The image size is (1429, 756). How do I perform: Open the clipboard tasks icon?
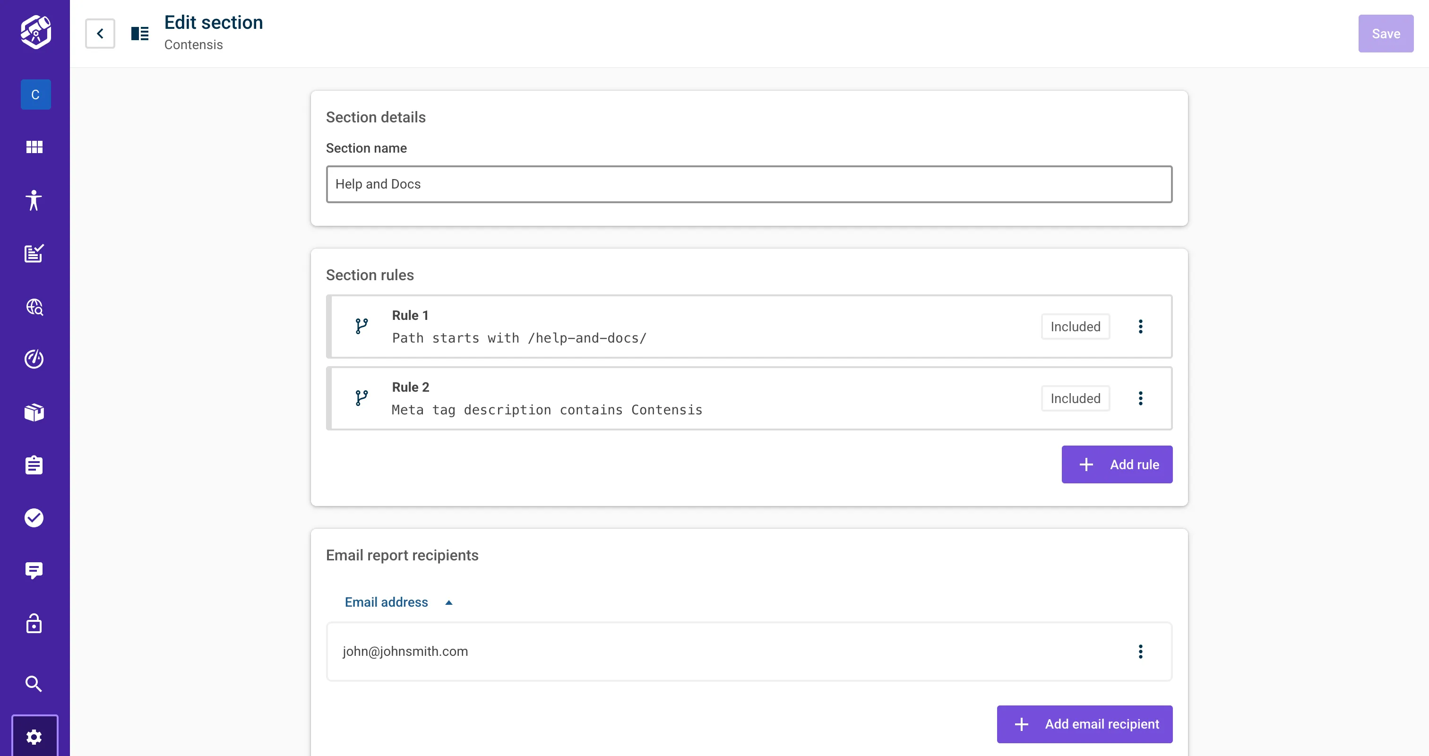[35, 465]
